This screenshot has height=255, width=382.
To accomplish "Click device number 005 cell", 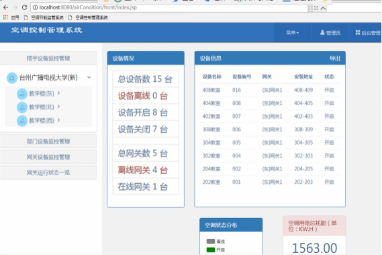I will pyautogui.click(x=236, y=142).
